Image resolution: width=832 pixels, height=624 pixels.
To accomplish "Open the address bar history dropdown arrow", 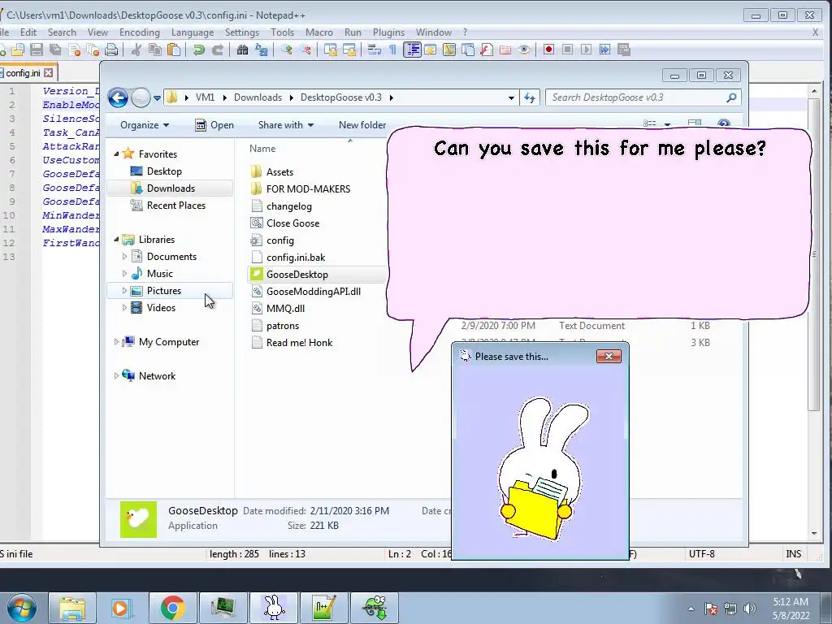I will pos(511,97).
